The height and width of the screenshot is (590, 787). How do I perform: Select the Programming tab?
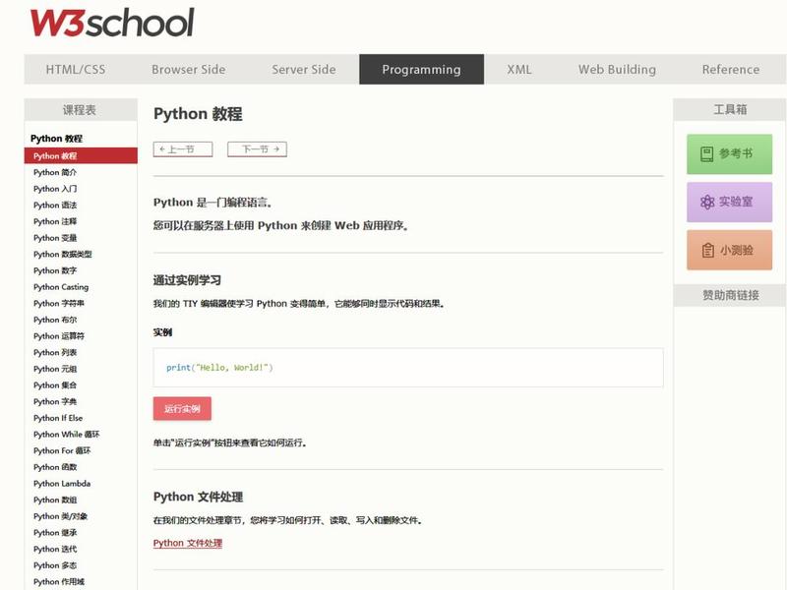(422, 69)
